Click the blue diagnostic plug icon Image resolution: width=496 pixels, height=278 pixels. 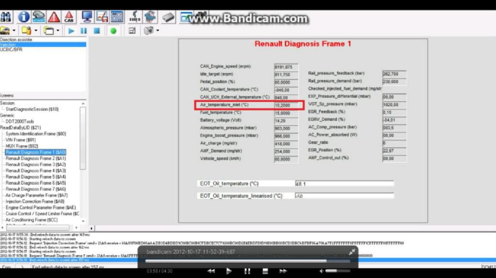[x=150, y=17]
